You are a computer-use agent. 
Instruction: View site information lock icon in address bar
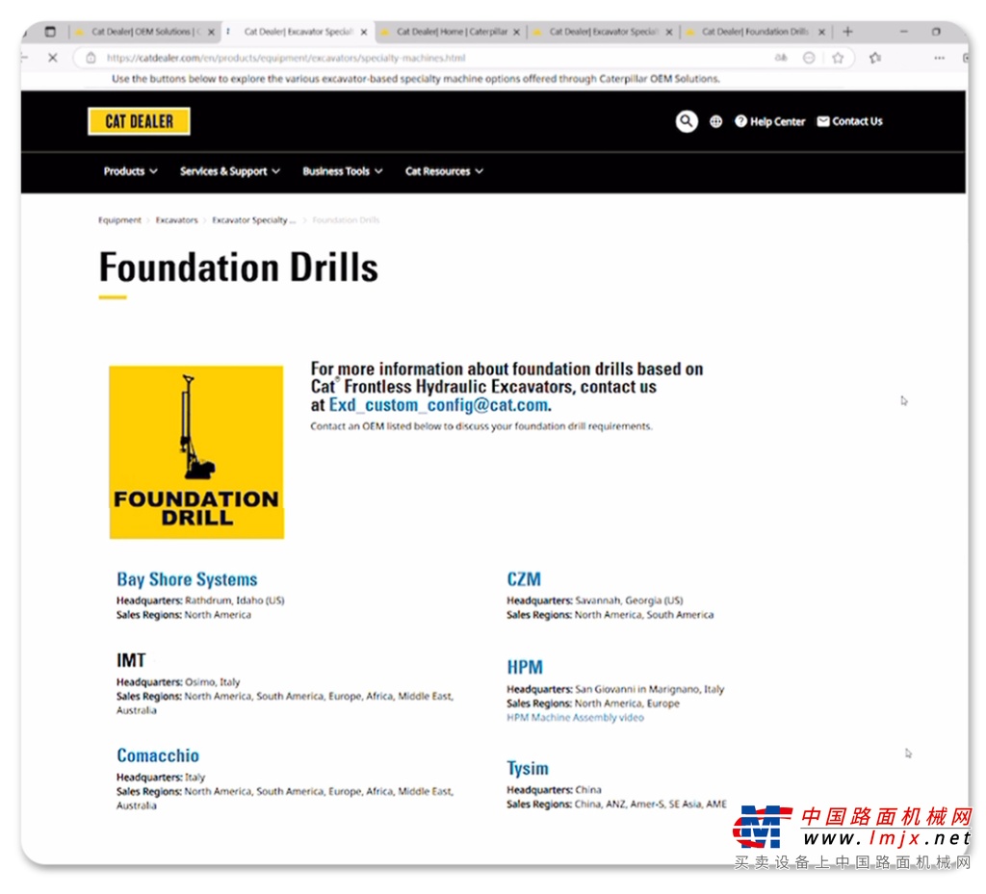click(x=91, y=58)
